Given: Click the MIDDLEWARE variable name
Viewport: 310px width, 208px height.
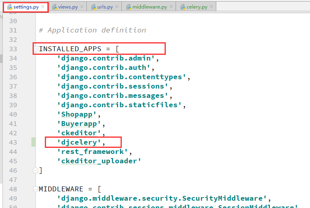Looking at the screenshot, I should 61,189.
